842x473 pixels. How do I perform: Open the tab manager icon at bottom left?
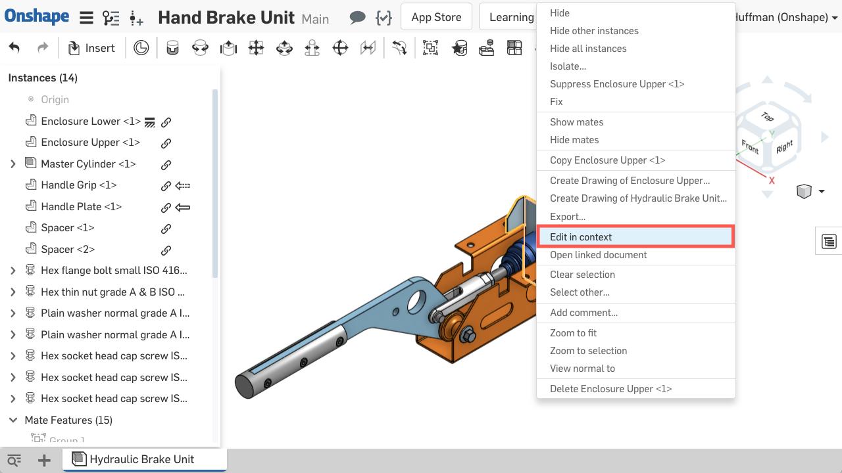14,460
